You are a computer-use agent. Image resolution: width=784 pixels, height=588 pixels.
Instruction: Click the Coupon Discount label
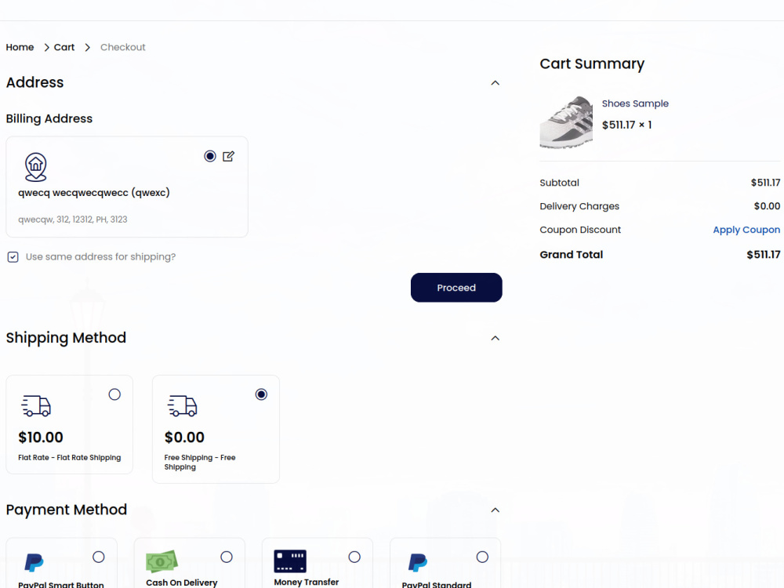580,230
